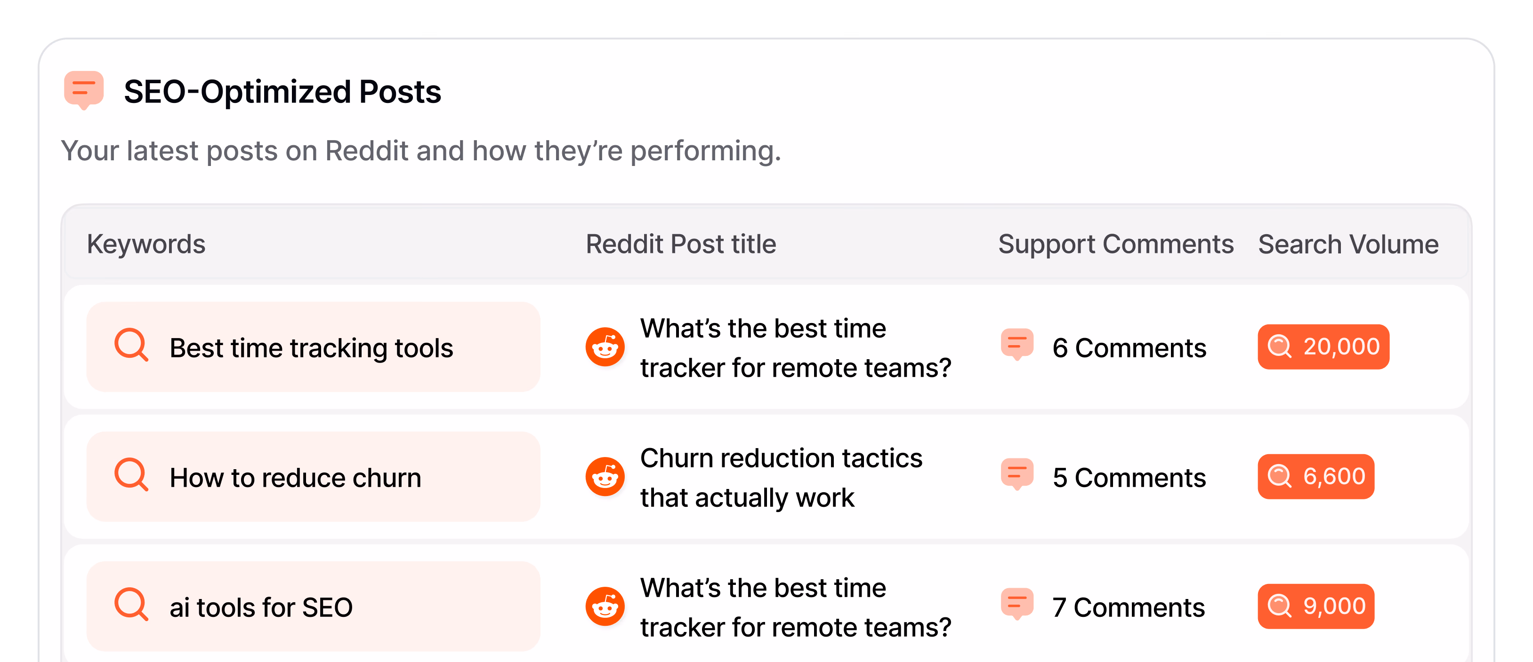Select the Keywords column header
The width and height of the screenshot is (1533, 662).
146,244
